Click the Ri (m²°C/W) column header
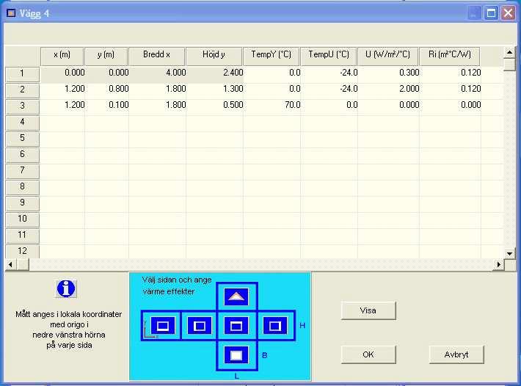Viewport: 521px width, 386px height. (450, 57)
